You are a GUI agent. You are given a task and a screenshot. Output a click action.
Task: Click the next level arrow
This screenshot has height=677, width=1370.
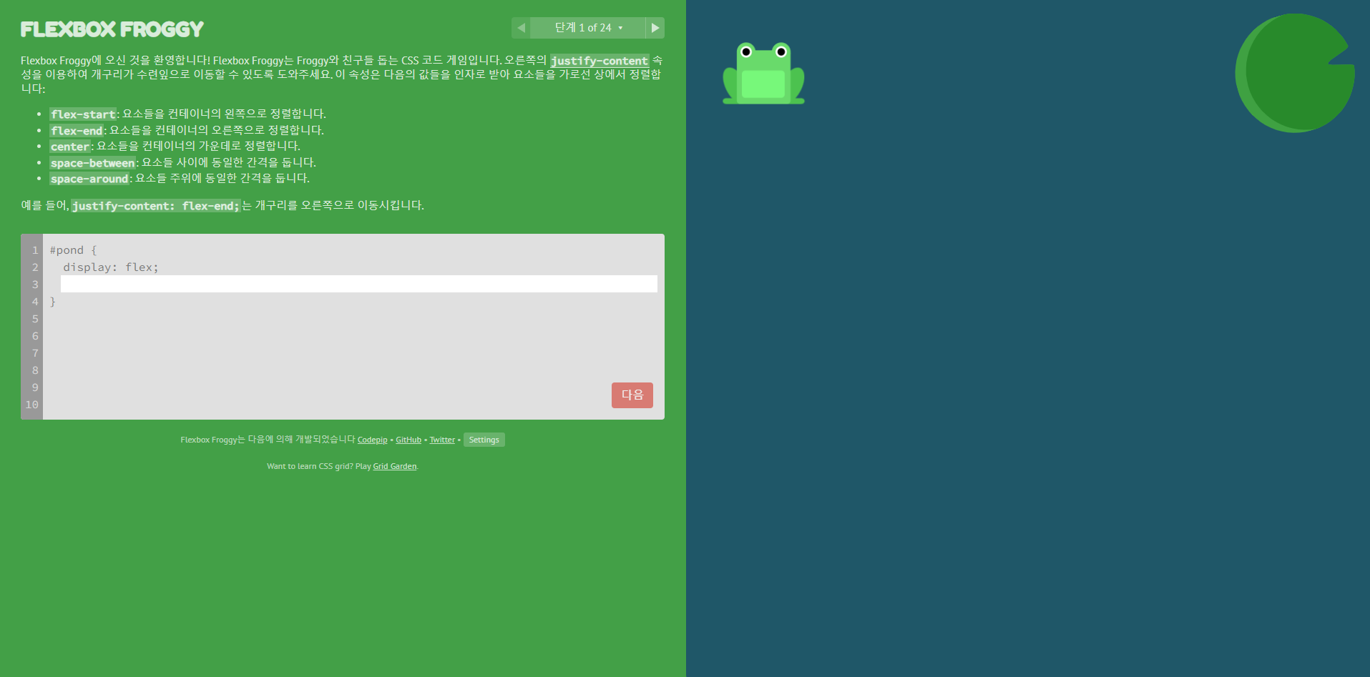pyautogui.click(x=655, y=27)
